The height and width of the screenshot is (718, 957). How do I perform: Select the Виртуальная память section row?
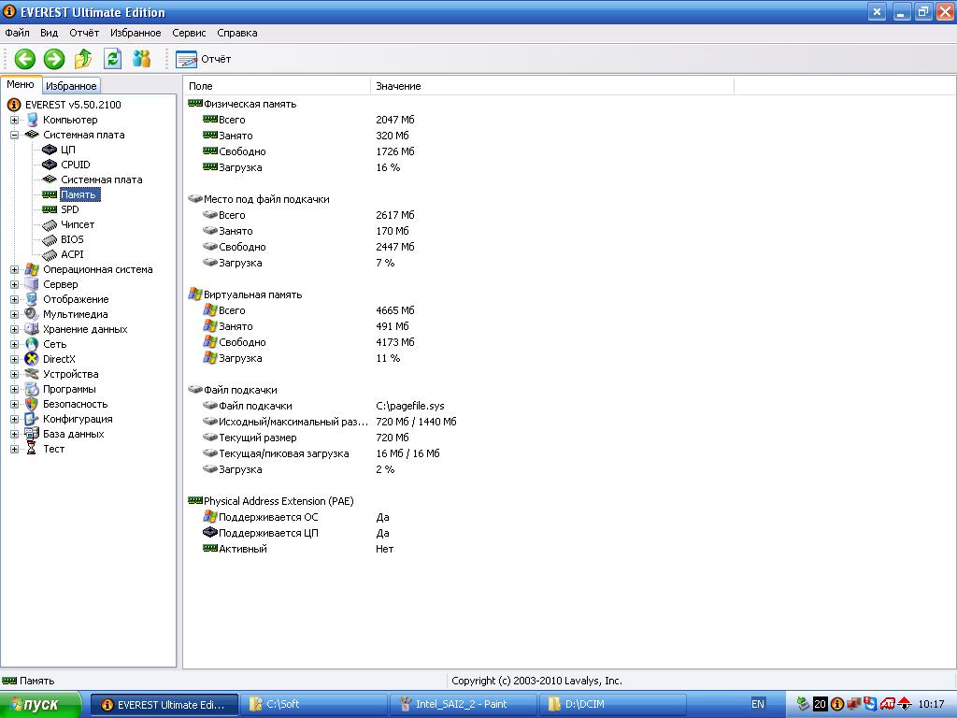click(246, 294)
